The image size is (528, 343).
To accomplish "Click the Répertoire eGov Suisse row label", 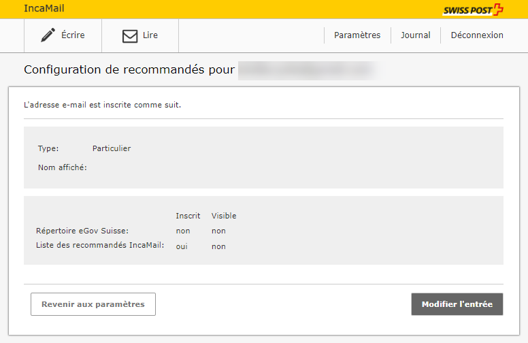I will (82, 231).
